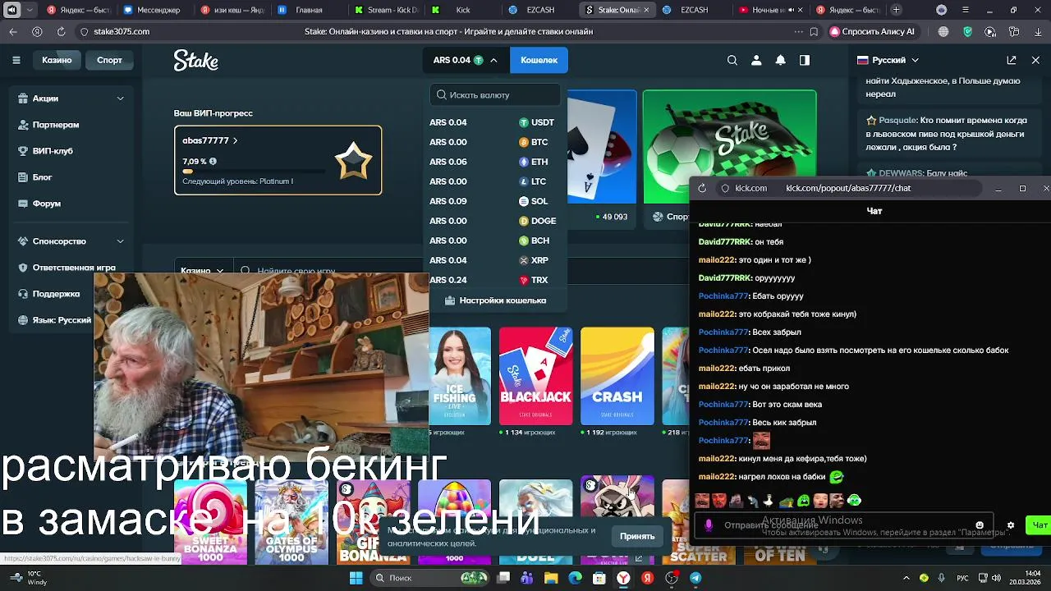The width and height of the screenshot is (1051, 591).
Task: Switch to the Главная browser tab
Action: (307, 10)
